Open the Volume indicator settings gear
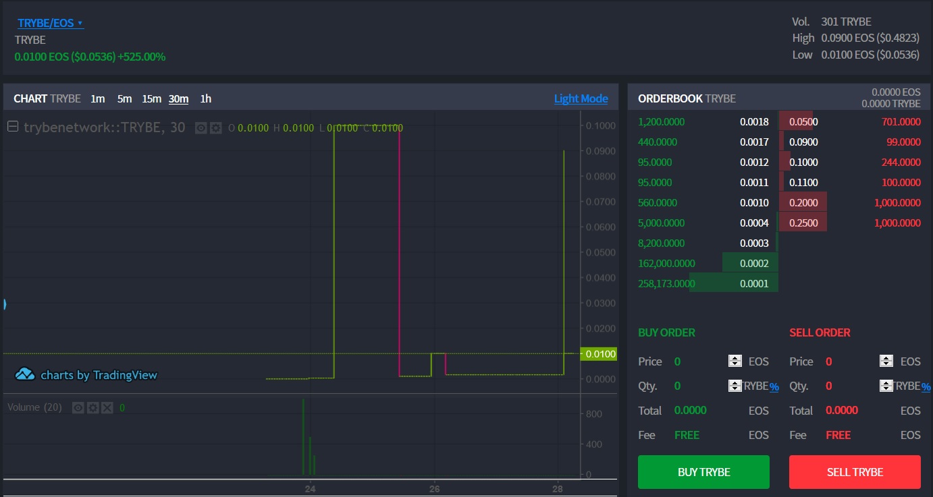This screenshot has height=497, width=933. click(x=93, y=407)
